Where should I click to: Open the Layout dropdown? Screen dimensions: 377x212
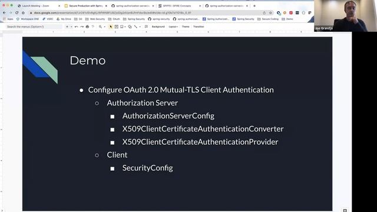pos(173,26)
